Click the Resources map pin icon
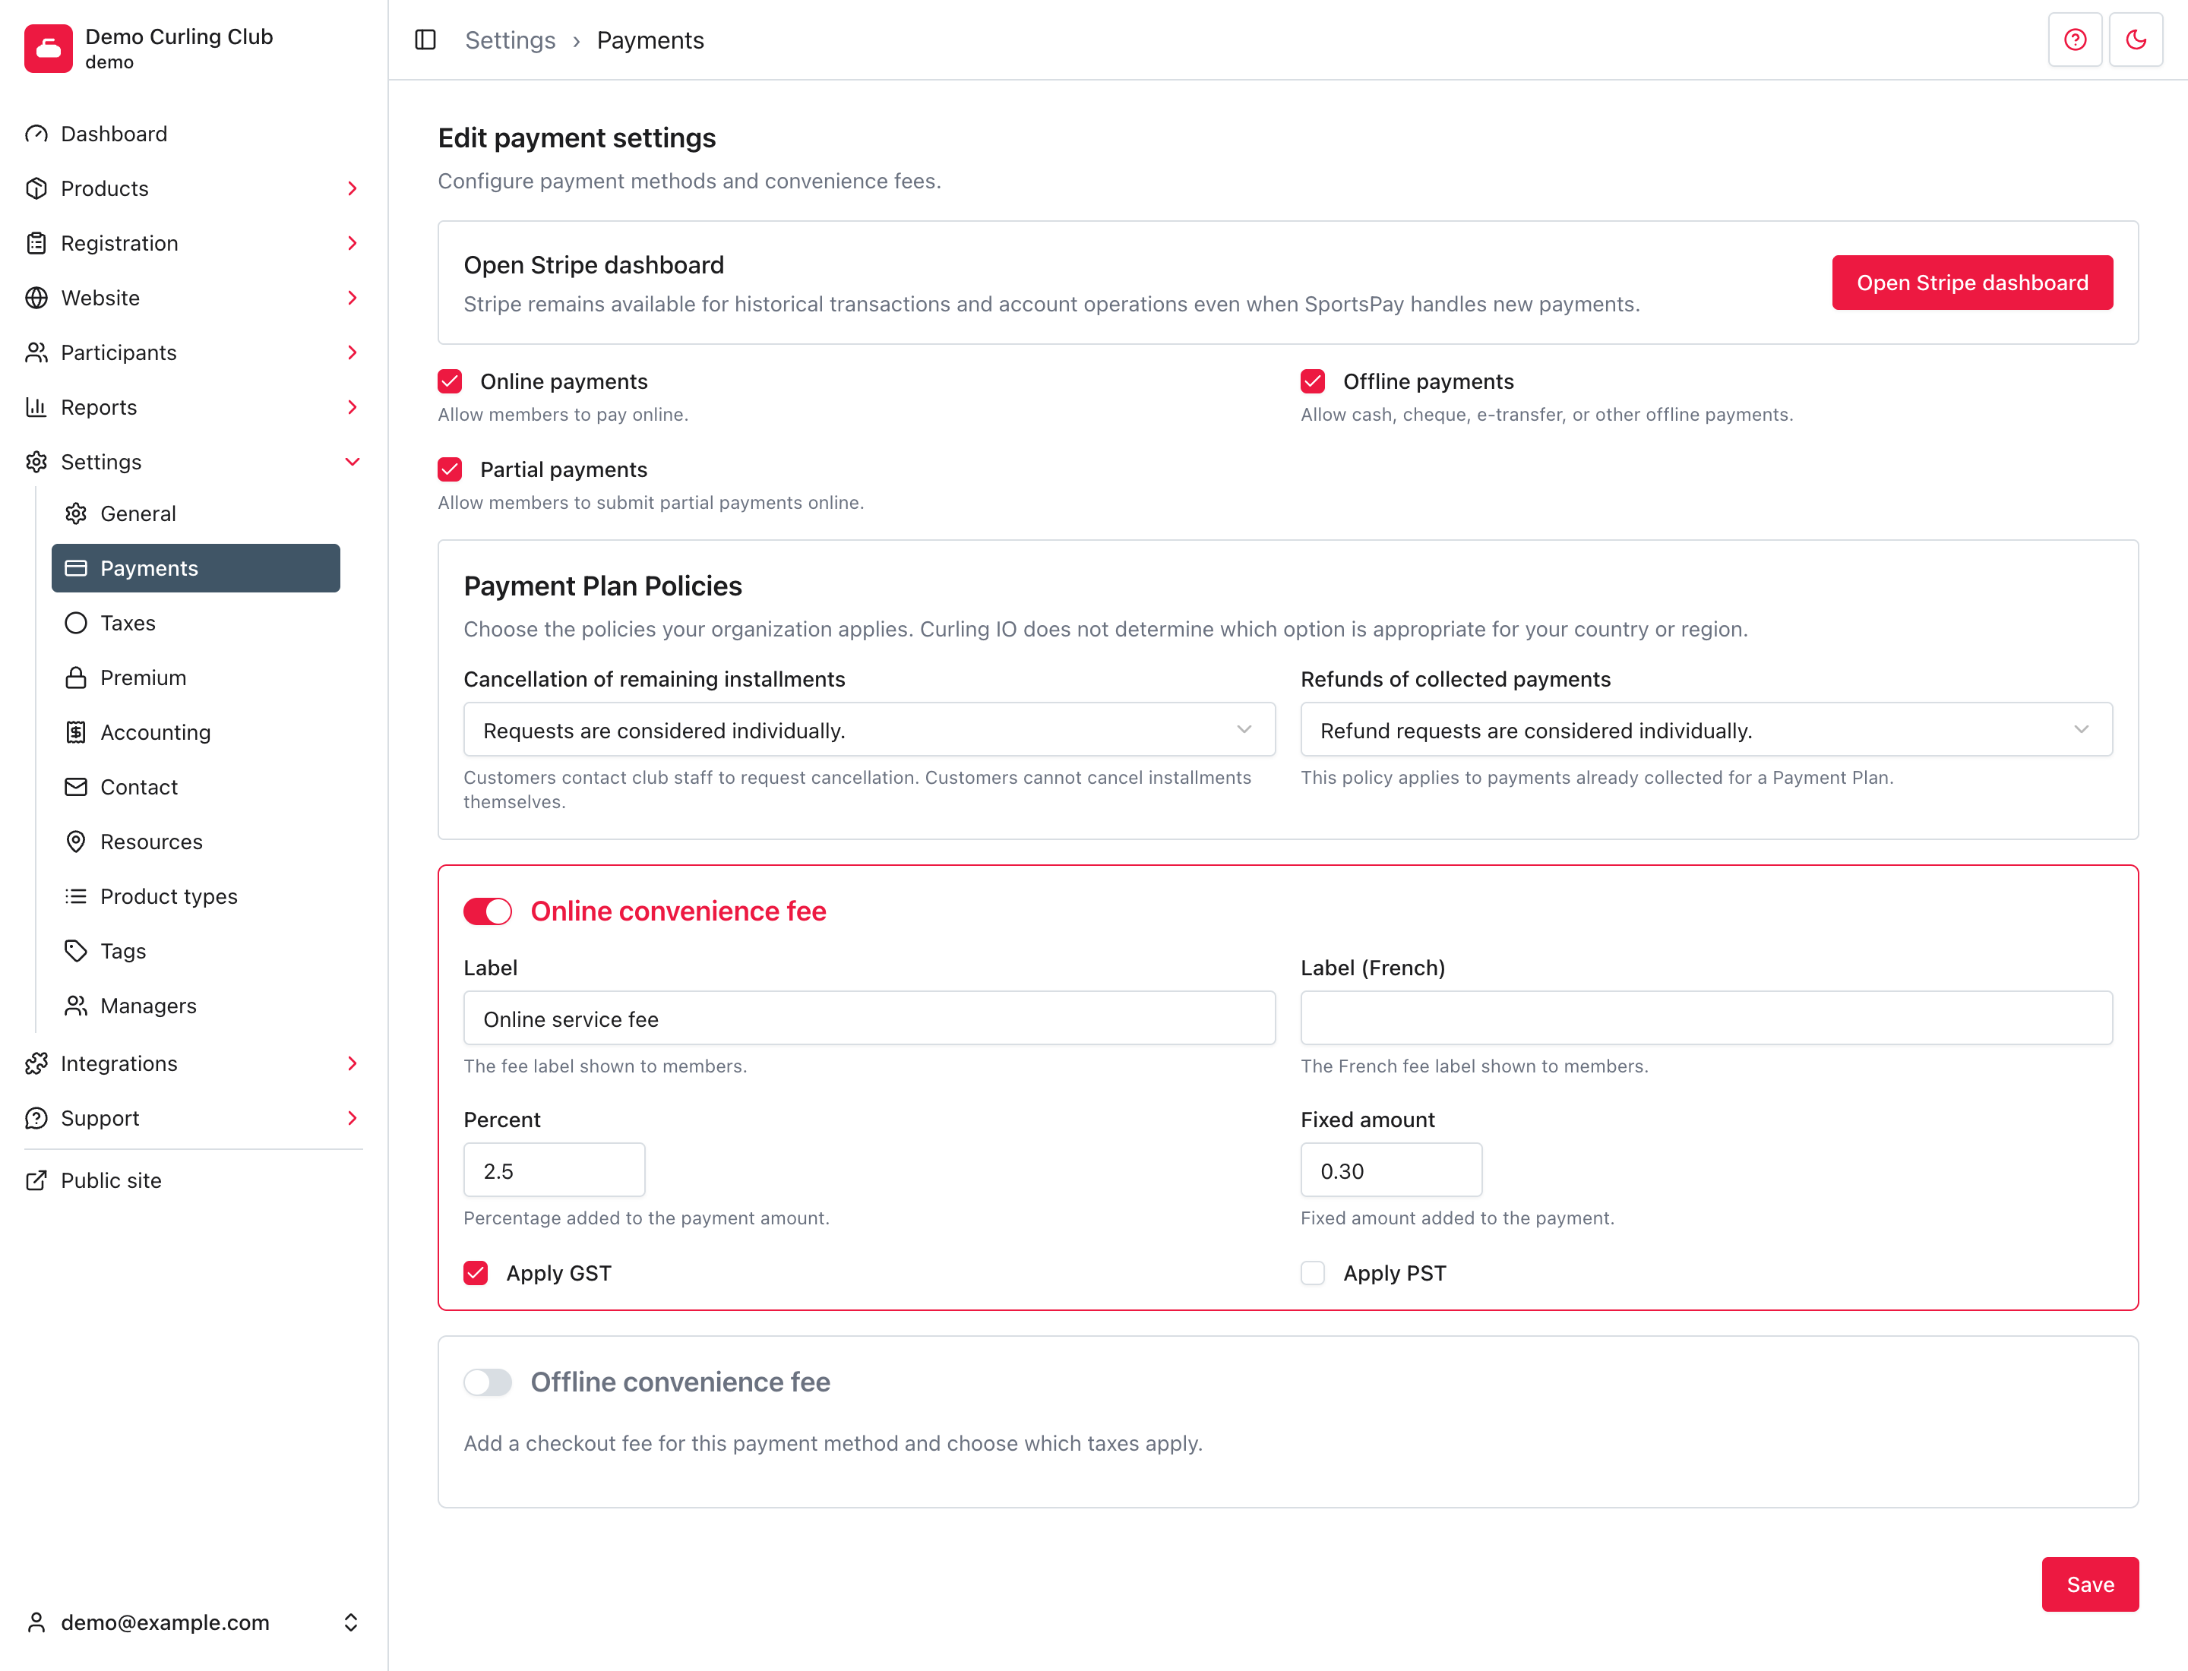The image size is (2188, 1671). tap(76, 842)
